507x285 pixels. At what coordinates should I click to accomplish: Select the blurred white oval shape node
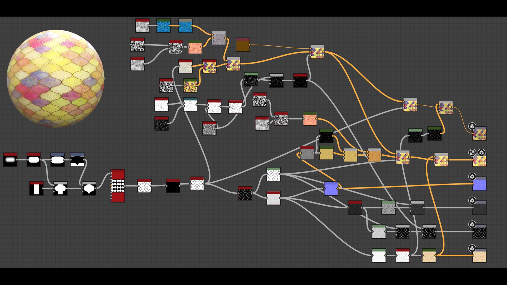[10, 160]
